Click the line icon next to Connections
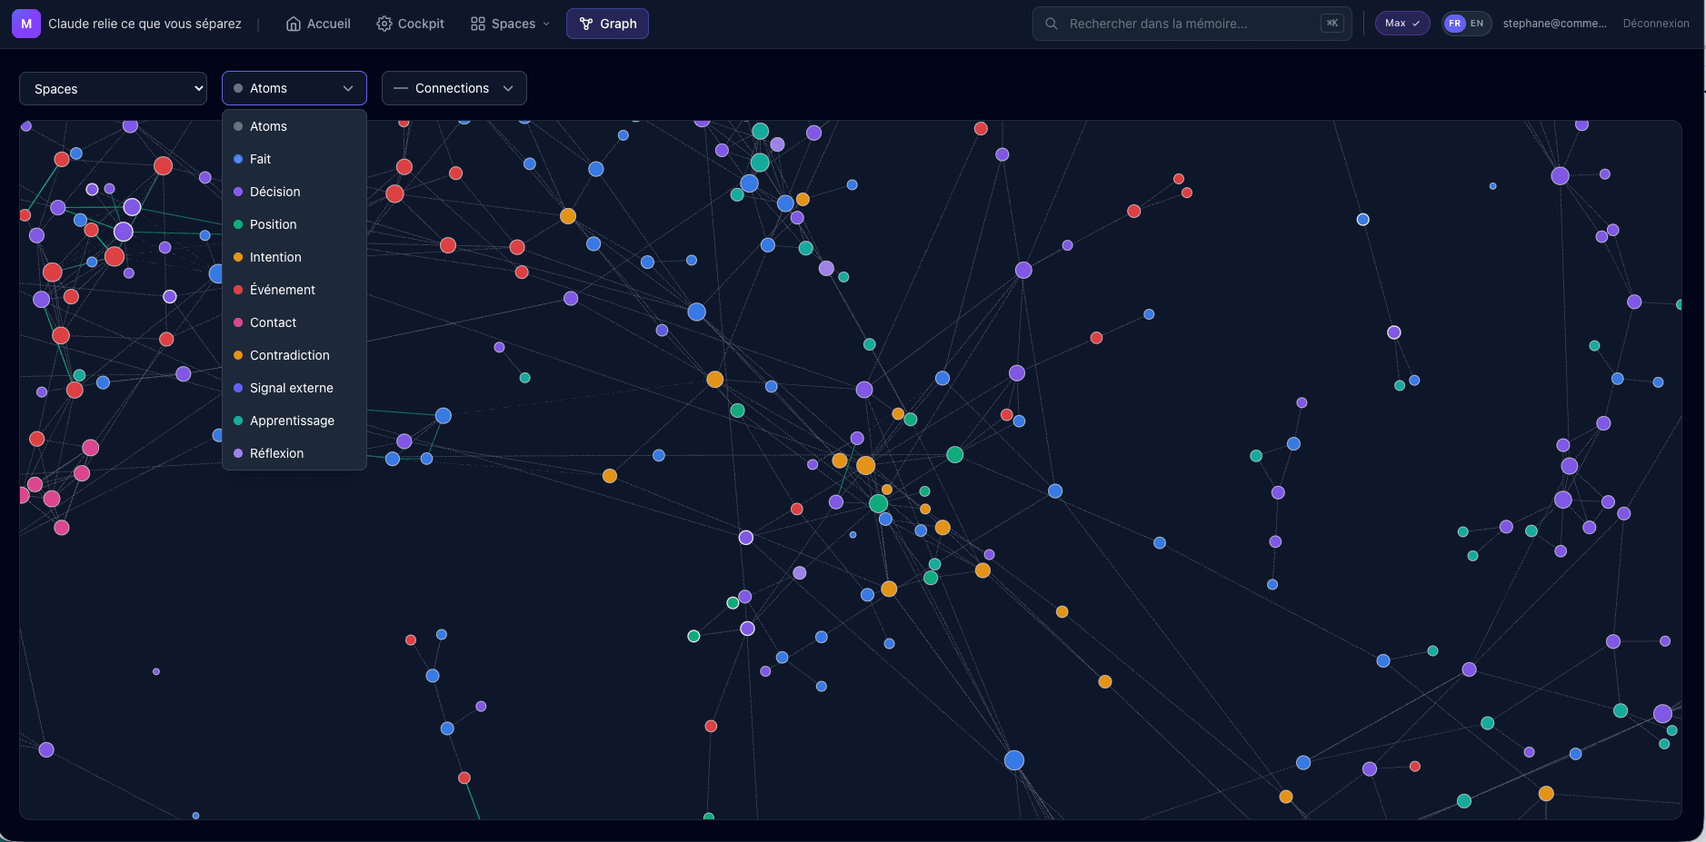Screen dimensions: 1706x842 400,88
